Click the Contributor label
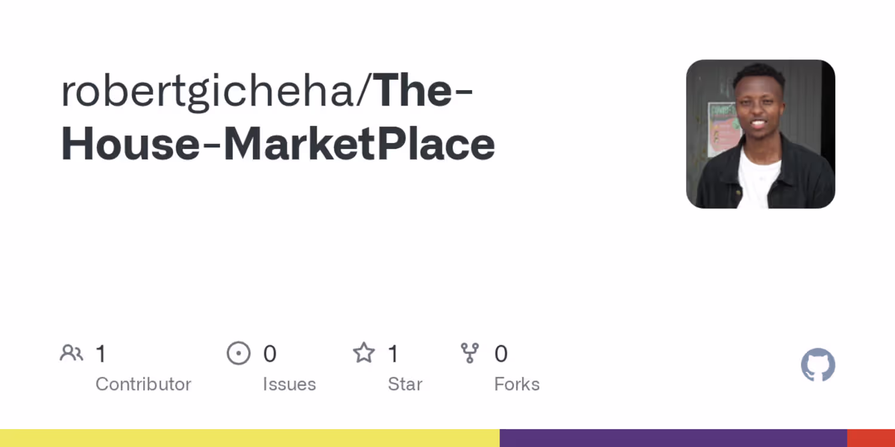895x447 pixels. tap(143, 384)
